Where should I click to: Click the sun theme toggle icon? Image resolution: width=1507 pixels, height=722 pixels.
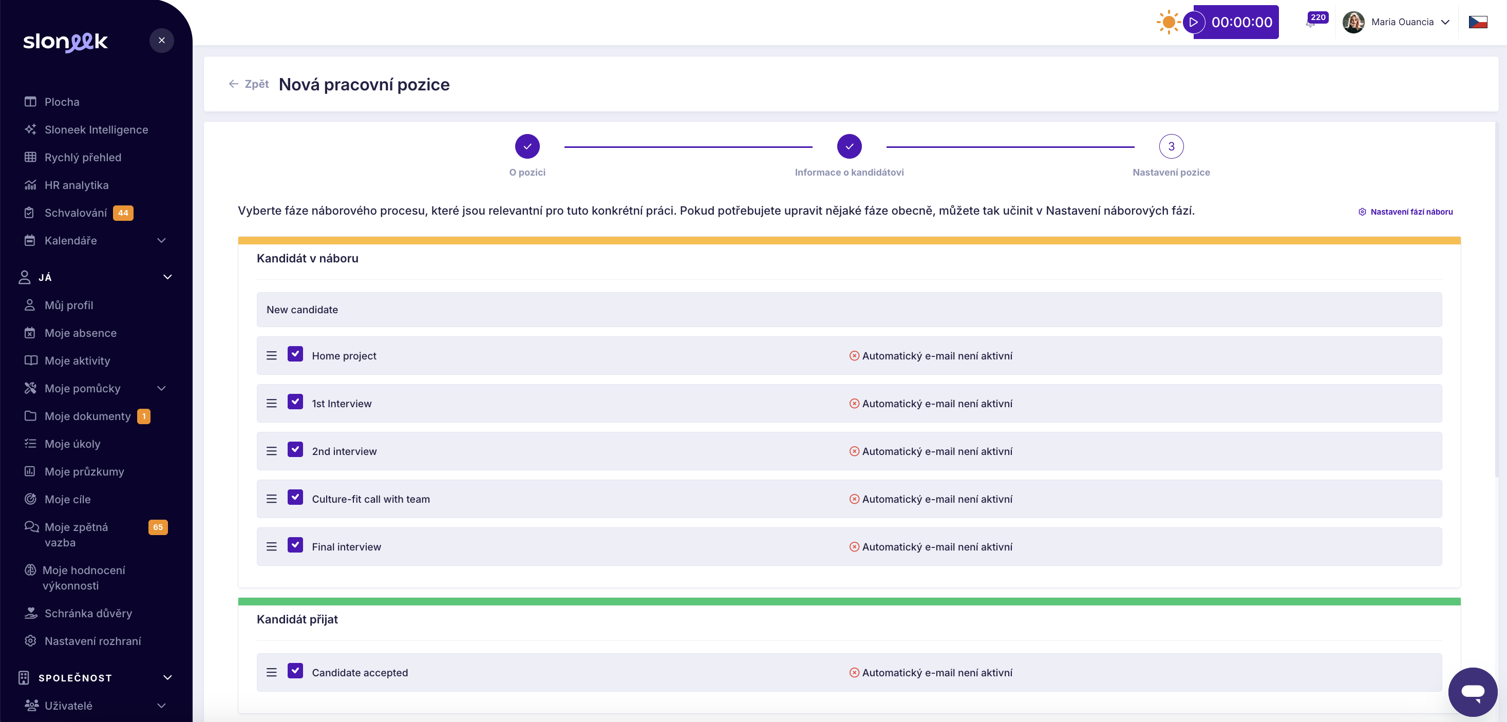point(1169,22)
